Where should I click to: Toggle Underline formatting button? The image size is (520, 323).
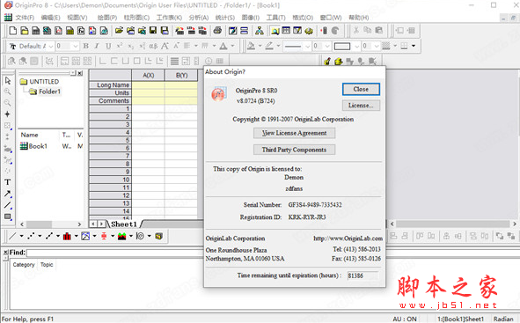[x=108, y=46]
